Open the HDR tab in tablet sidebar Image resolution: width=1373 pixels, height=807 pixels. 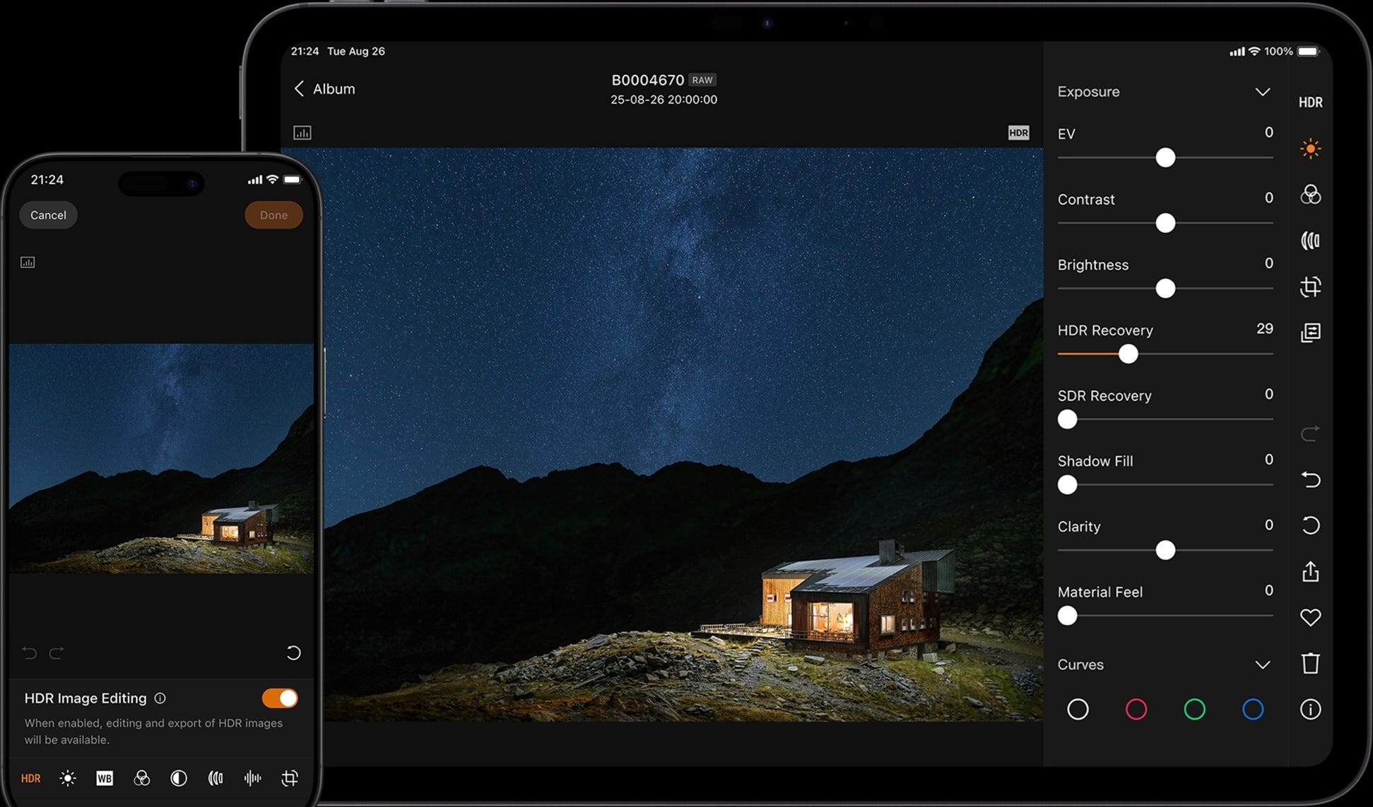click(1310, 102)
